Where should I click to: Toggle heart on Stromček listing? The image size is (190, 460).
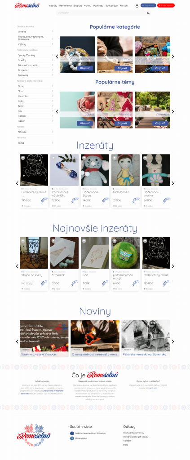coord(53,241)
